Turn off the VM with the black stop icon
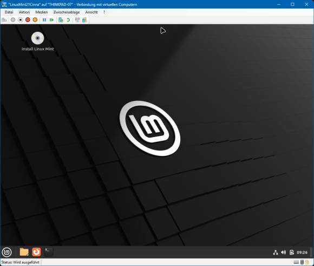 (x=20, y=20)
